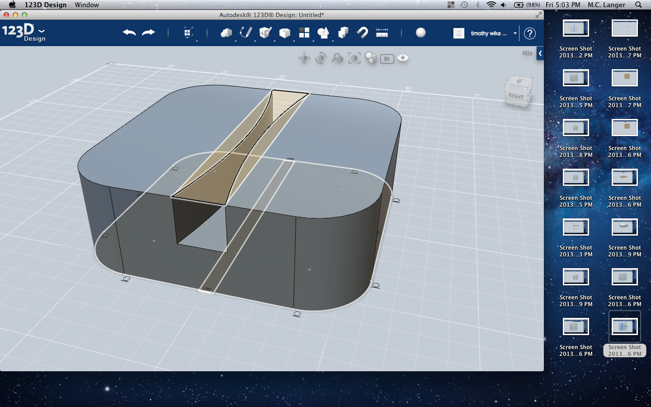The image size is (651, 407).
Task: Select the Orbit navigation tool
Action: [x=321, y=58]
